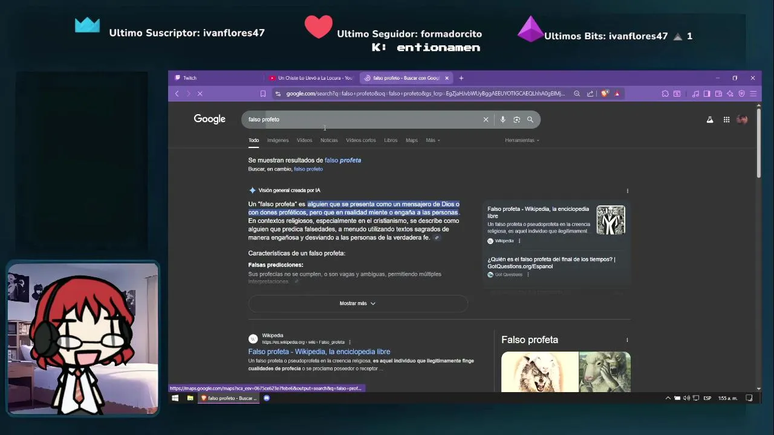Click link icon after AI overview paragraph
Screen dimensions: 774x435
pyautogui.click(x=437, y=238)
